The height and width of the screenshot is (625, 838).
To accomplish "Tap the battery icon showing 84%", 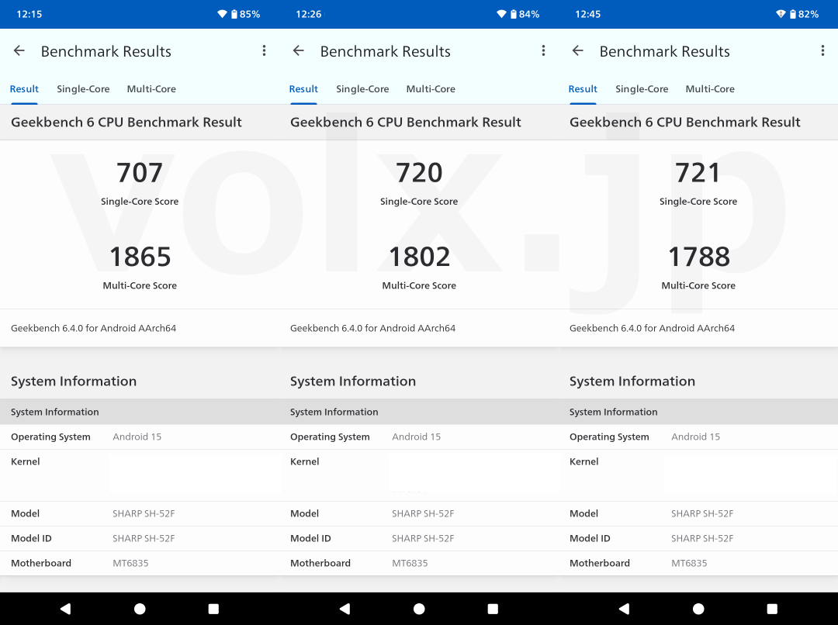I will click(514, 14).
